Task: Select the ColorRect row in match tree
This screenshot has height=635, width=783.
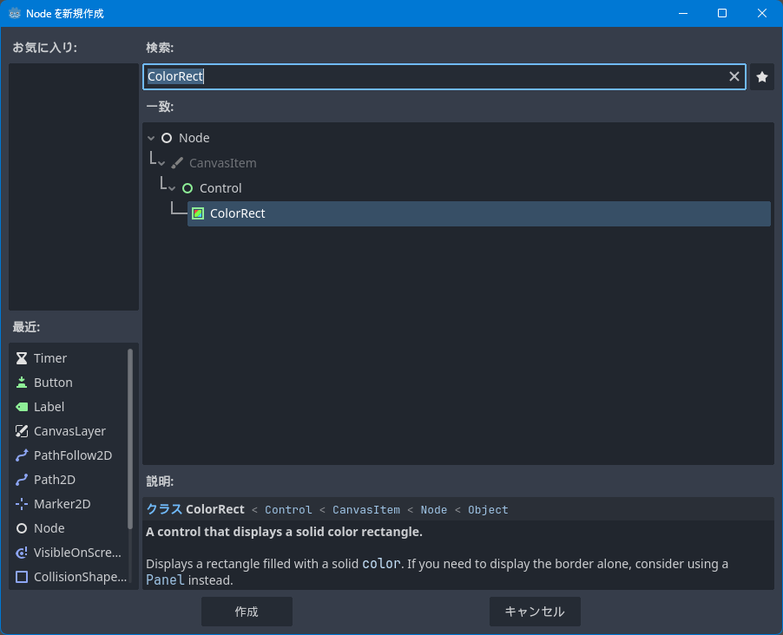Action: (479, 213)
